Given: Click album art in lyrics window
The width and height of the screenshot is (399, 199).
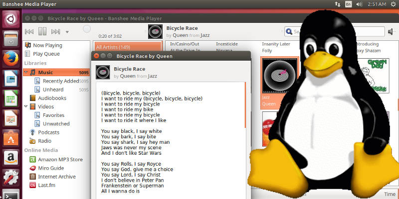Looking at the screenshot, I should 103,72.
